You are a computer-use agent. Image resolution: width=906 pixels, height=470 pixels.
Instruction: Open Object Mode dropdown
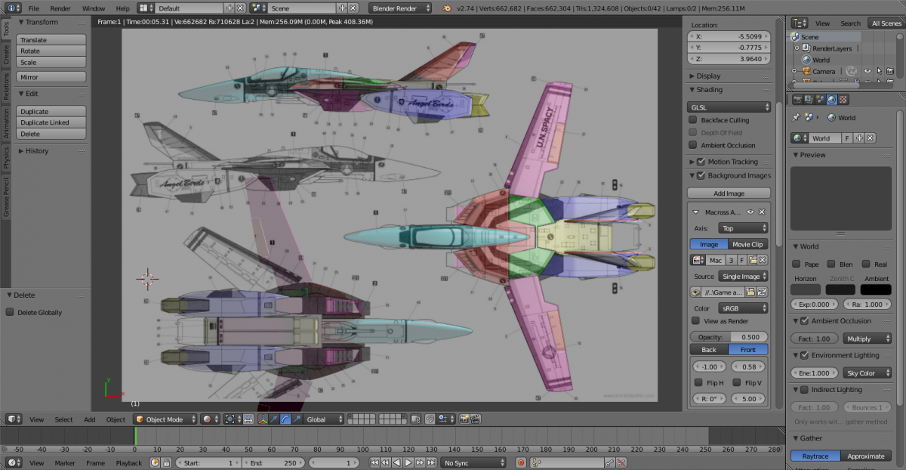(x=166, y=419)
